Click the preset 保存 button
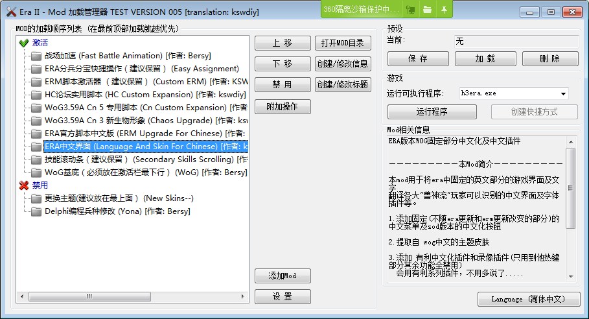Screen dimensions: 589x319 [x=418, y=58]
